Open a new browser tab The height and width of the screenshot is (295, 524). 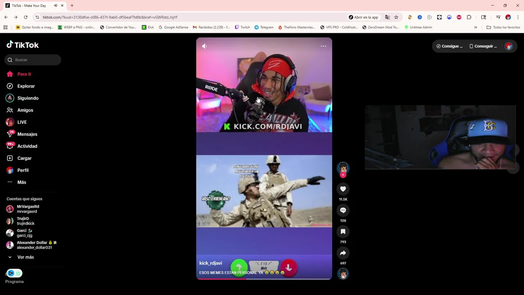[72, 6]
